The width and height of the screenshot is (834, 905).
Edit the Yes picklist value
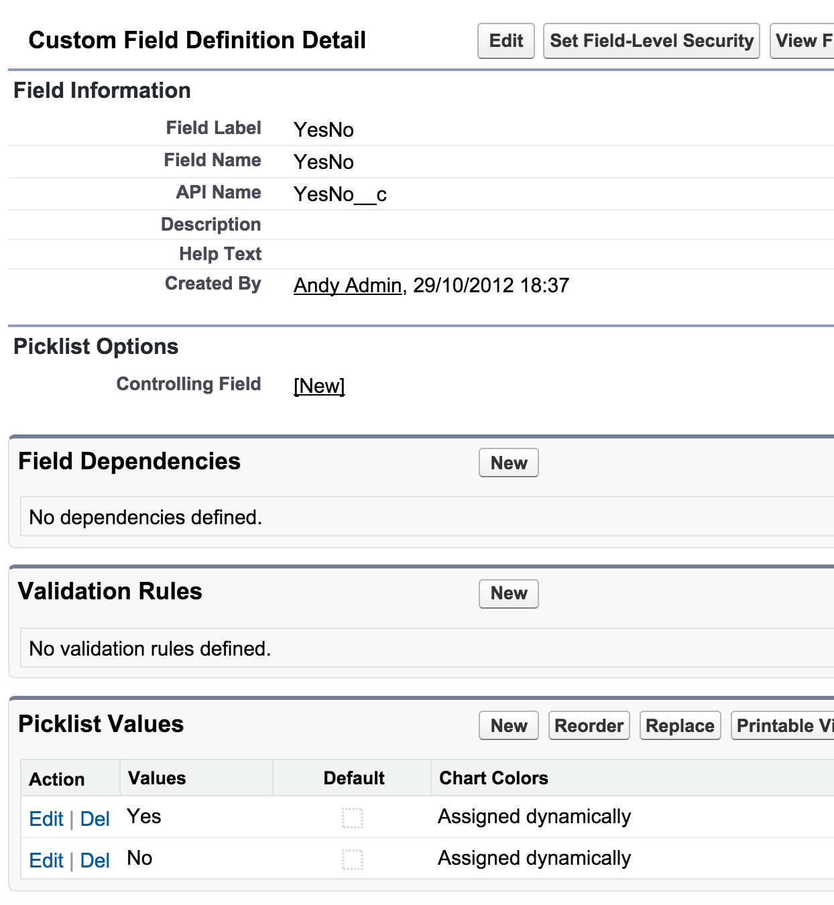pyautogui.click(x=46, y=819)
